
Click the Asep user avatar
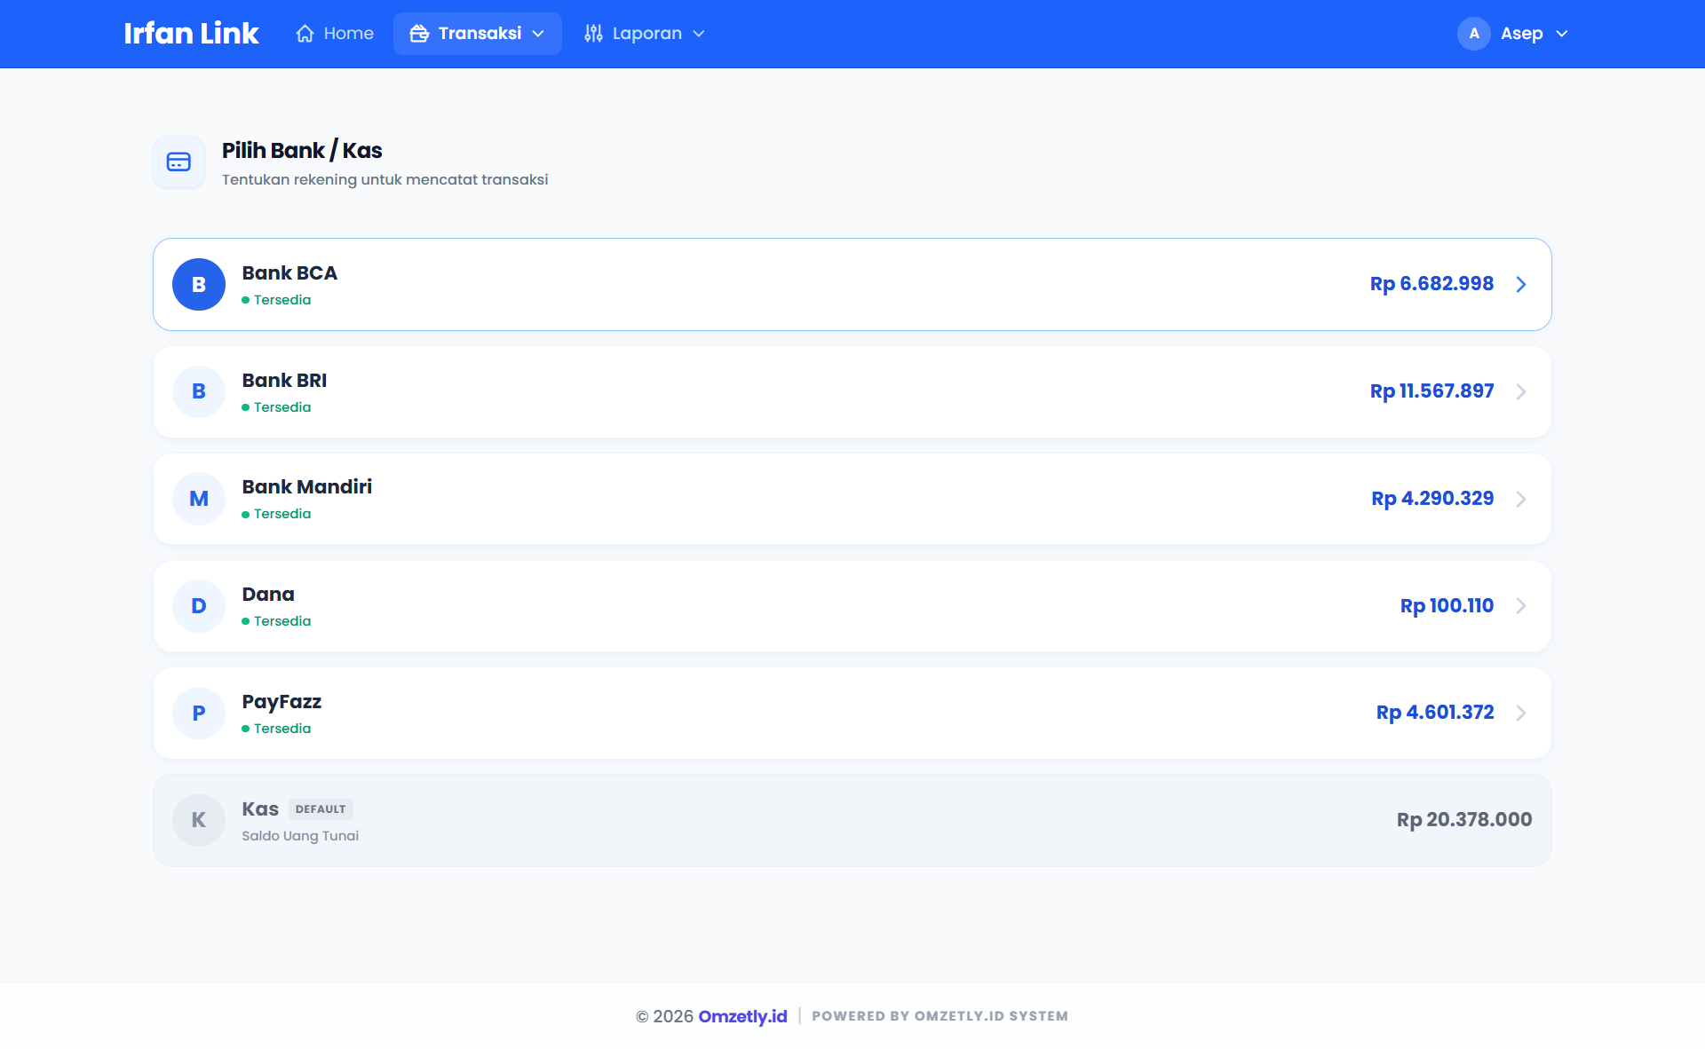[x=1474, y=34]
